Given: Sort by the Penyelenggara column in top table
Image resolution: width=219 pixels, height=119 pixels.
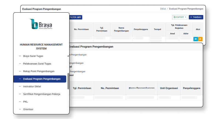Looking at the screenshot, I should point(141,29).
